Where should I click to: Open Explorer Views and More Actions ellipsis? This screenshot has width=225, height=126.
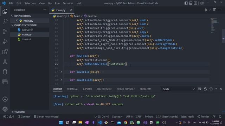point(44,10)
